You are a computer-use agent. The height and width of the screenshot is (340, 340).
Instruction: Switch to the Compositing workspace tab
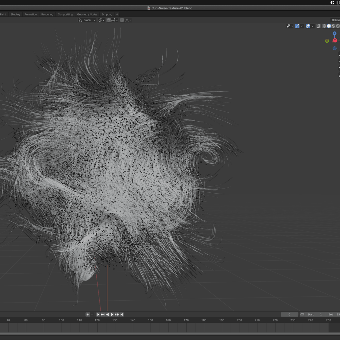(x=65, y=14)
